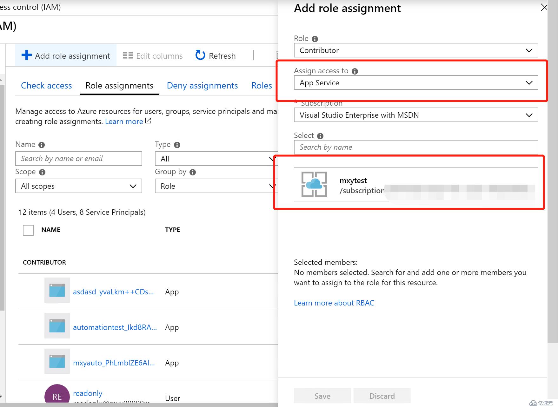This screenshot has height=407, width=558.
Task: Click the info icon next to Name filter
Action: tap(42, 145)
